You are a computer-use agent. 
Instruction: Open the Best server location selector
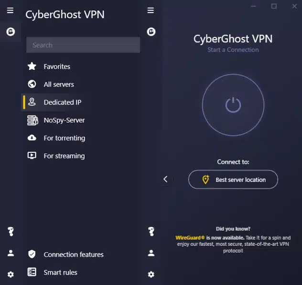pos(233,180)
